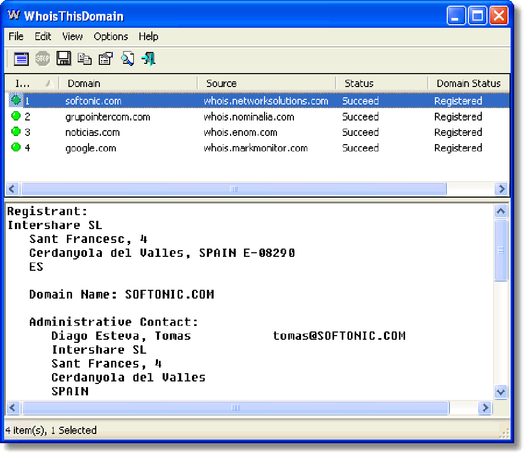The height and width of the screenshot is (454, 525).
Task: Minimize the WhoisThisDomain window
Action: pyautogui.click(x=456, y=15)
